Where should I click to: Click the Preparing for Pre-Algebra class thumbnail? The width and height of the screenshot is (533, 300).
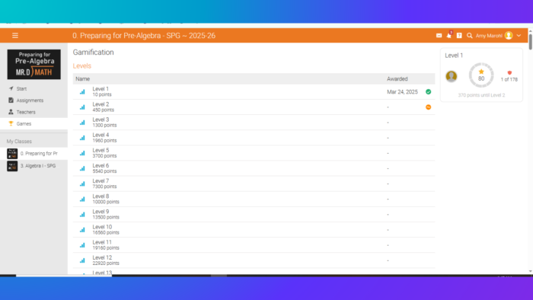12,154
